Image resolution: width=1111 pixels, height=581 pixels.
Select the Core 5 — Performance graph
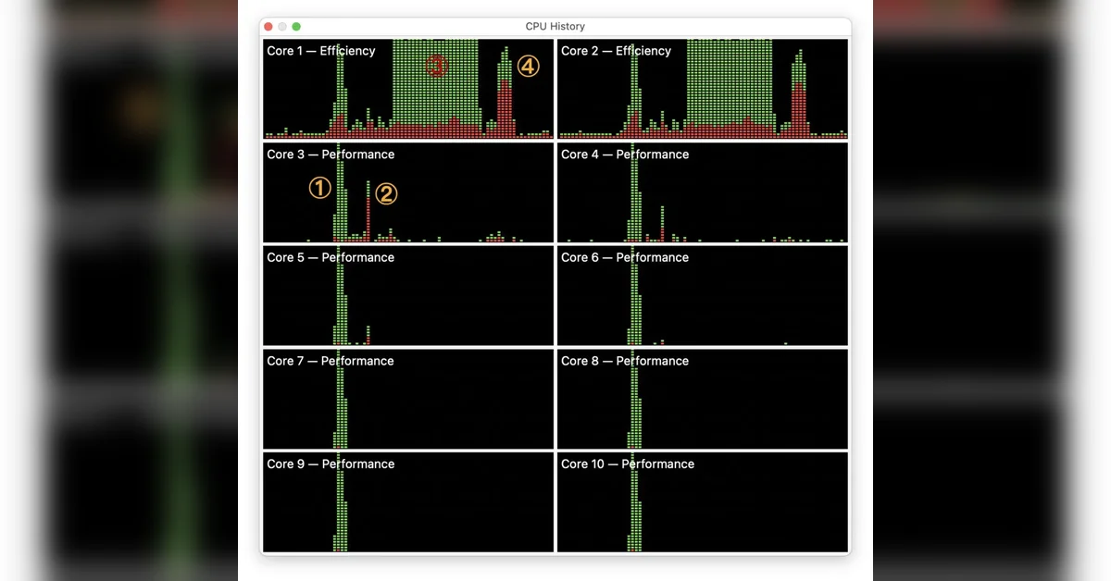408,296
